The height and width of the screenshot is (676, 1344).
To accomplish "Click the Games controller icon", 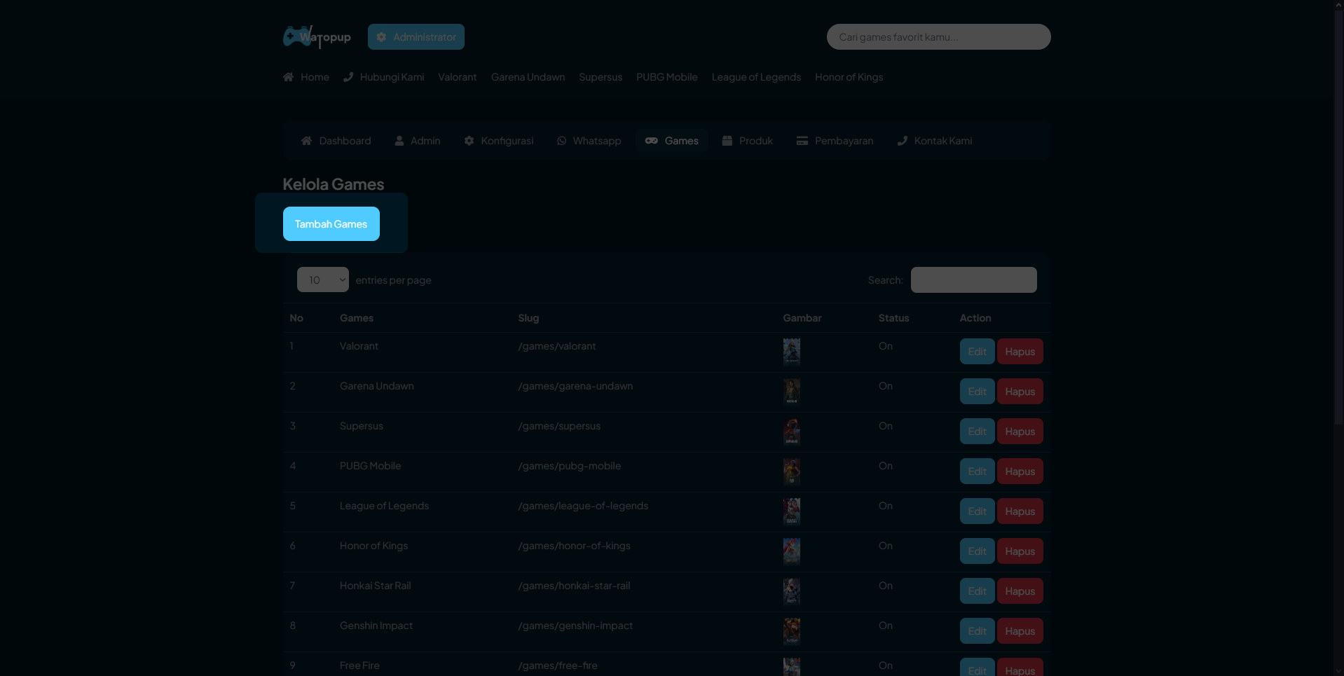I will [x=652, y=141].
